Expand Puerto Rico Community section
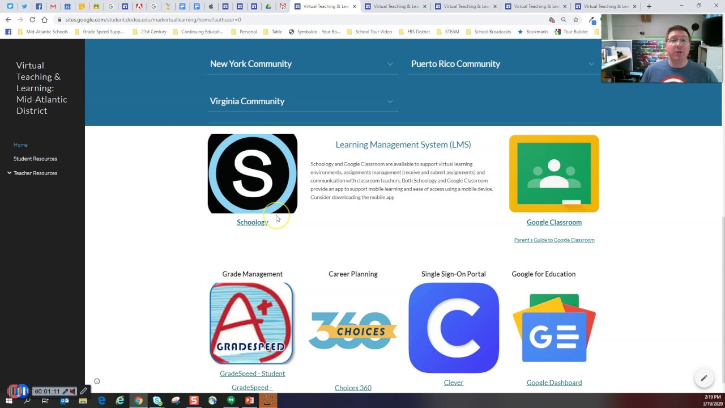The image size is (725, 408). pyautogui.click(x=504, y=64)
